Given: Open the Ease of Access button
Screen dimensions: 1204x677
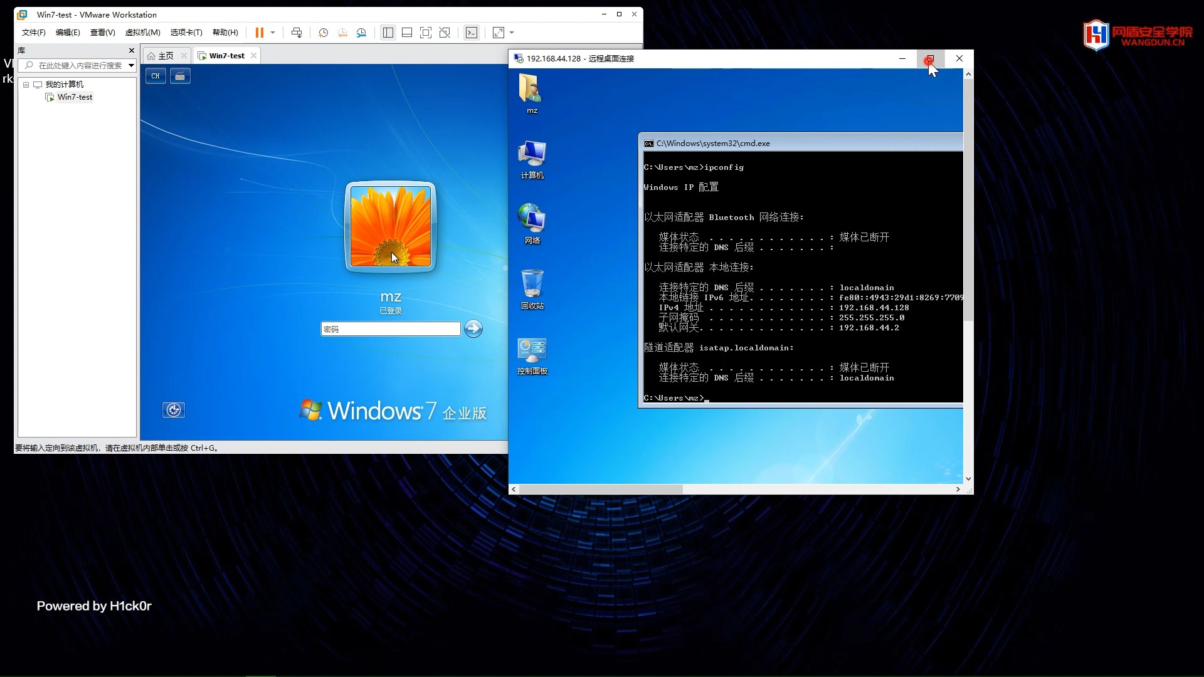Looking at the screenshot, I should (174, 410).
